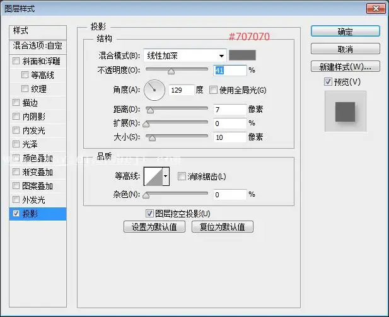Enable the 光泽 checkbox

(16, 144)
